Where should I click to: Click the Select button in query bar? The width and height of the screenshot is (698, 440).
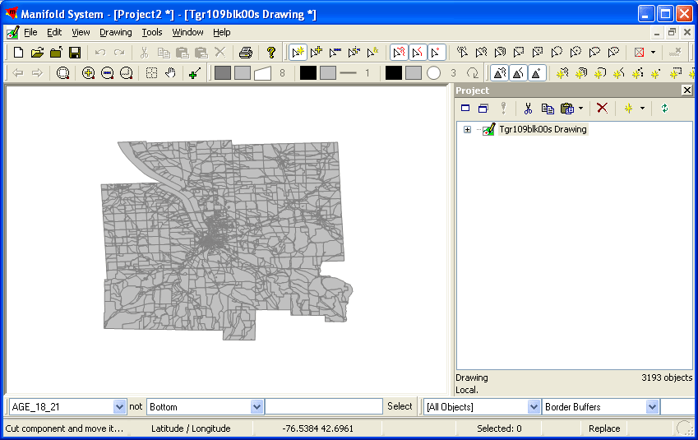click(400, 406)
